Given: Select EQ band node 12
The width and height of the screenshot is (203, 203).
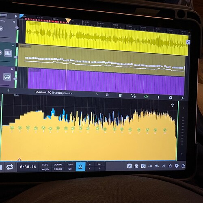Looking at the screenshot, I should pyautogui.click(x=97, y=128).
